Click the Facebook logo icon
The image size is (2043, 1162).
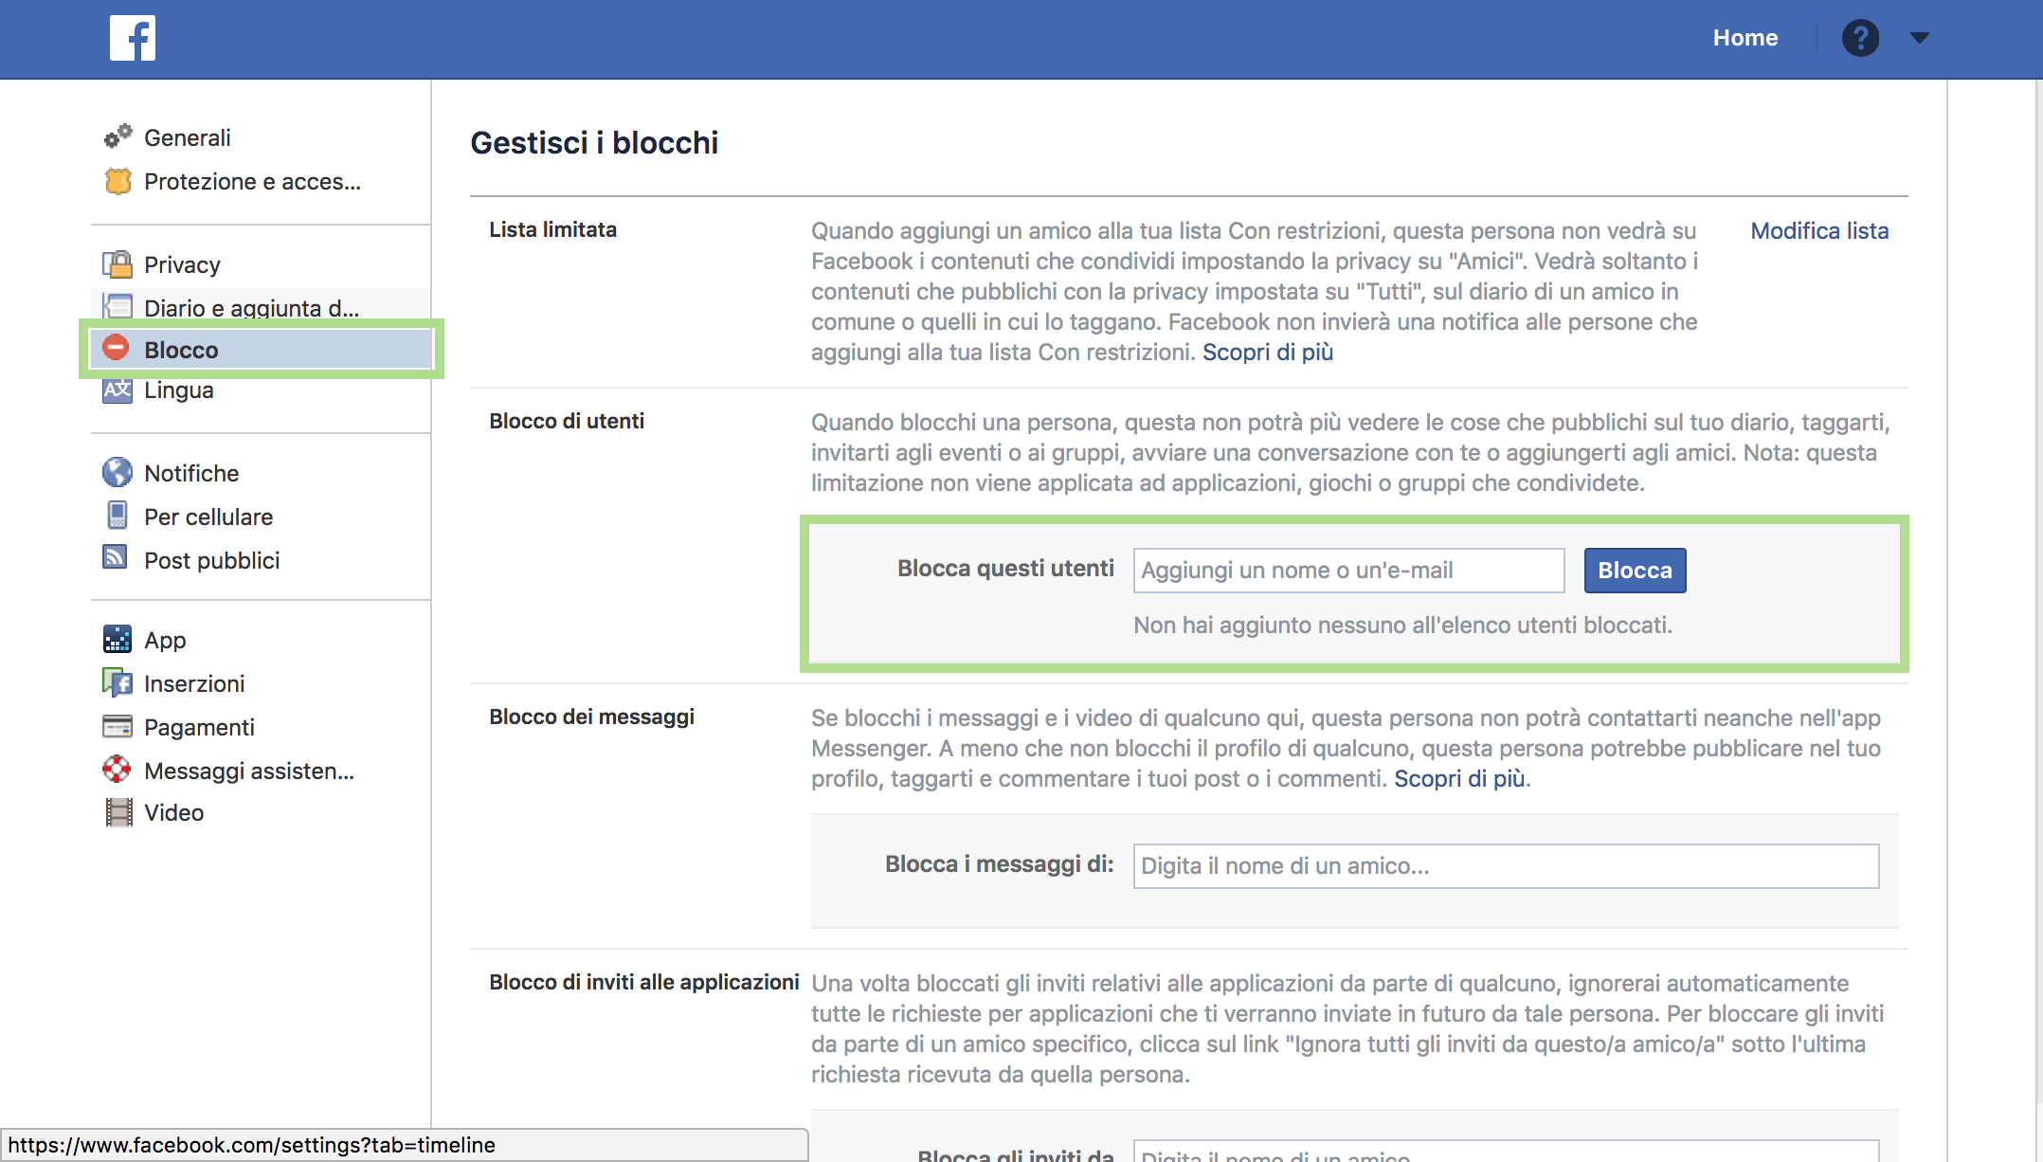pyautogui.click(x=133, y=39)
